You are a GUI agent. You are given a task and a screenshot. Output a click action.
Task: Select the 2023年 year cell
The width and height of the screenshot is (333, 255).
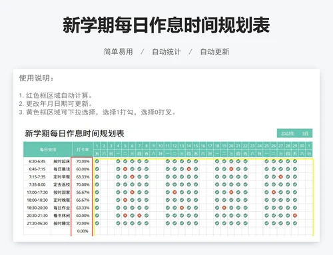point(288,133)
